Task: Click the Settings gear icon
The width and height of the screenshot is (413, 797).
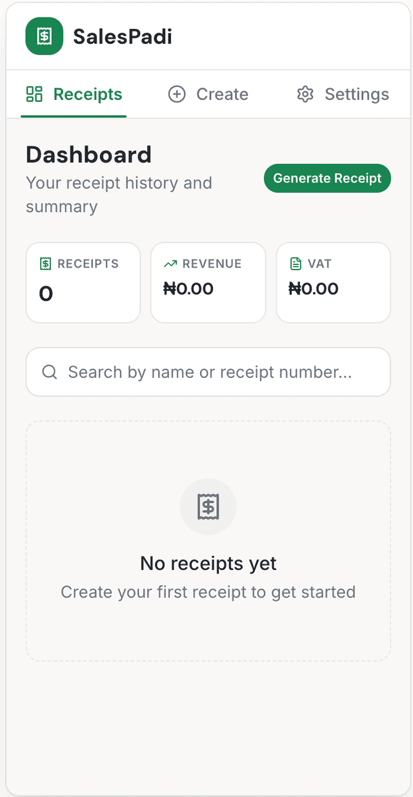Action: coord(304,94)
